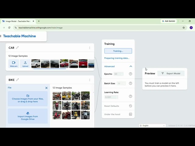The height and width of the screenshot is (146, 195).
Task: Open CAR class options three-dot menu
Action: (x=90, y=48)
